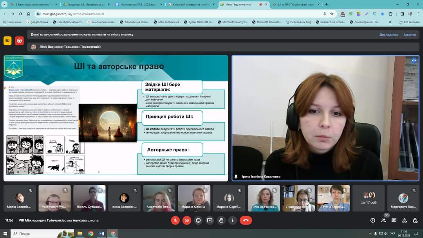Open more options three-dot menu

pyautogui.click(x=233, y=220)
